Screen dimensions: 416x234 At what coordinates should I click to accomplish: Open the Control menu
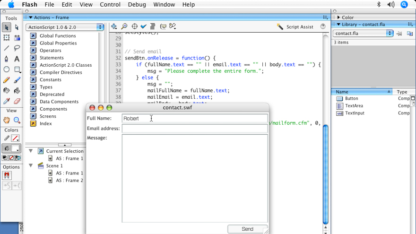[110, 5]
